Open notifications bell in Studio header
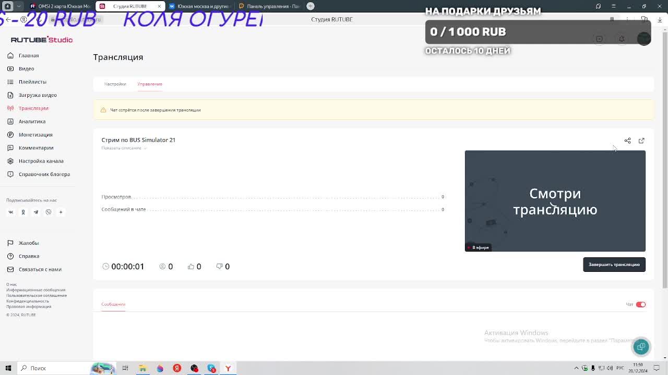 pos(622,39)
